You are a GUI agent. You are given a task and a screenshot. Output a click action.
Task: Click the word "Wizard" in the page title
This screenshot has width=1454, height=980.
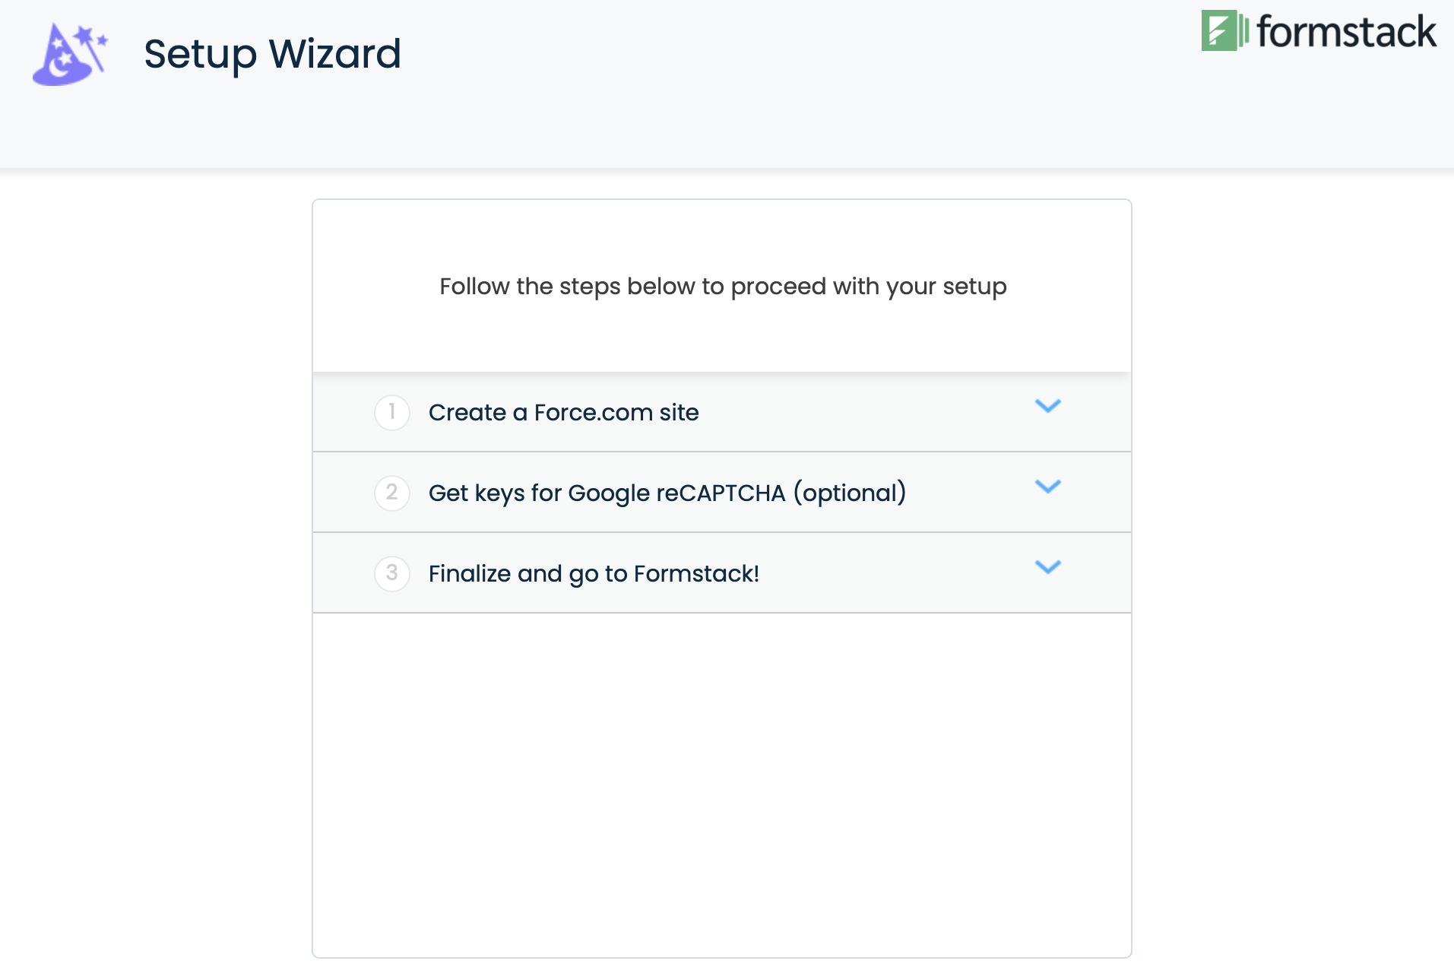tap(334, 55)
